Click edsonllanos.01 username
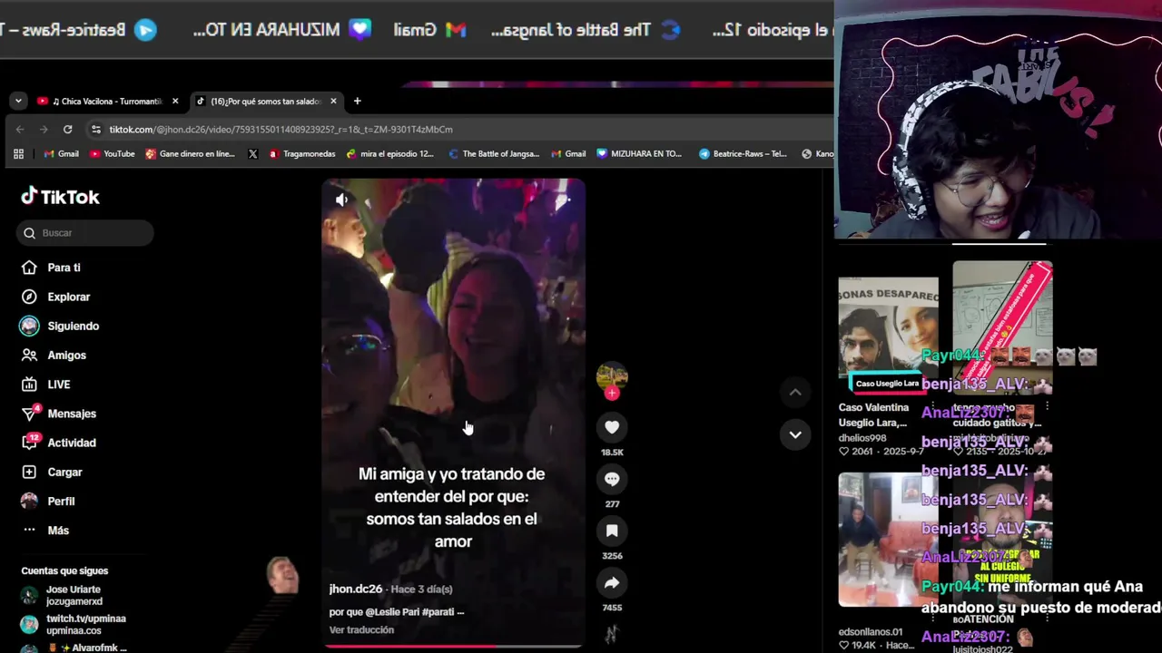This screenshot has width=1162, height=653. pos(871,632)
